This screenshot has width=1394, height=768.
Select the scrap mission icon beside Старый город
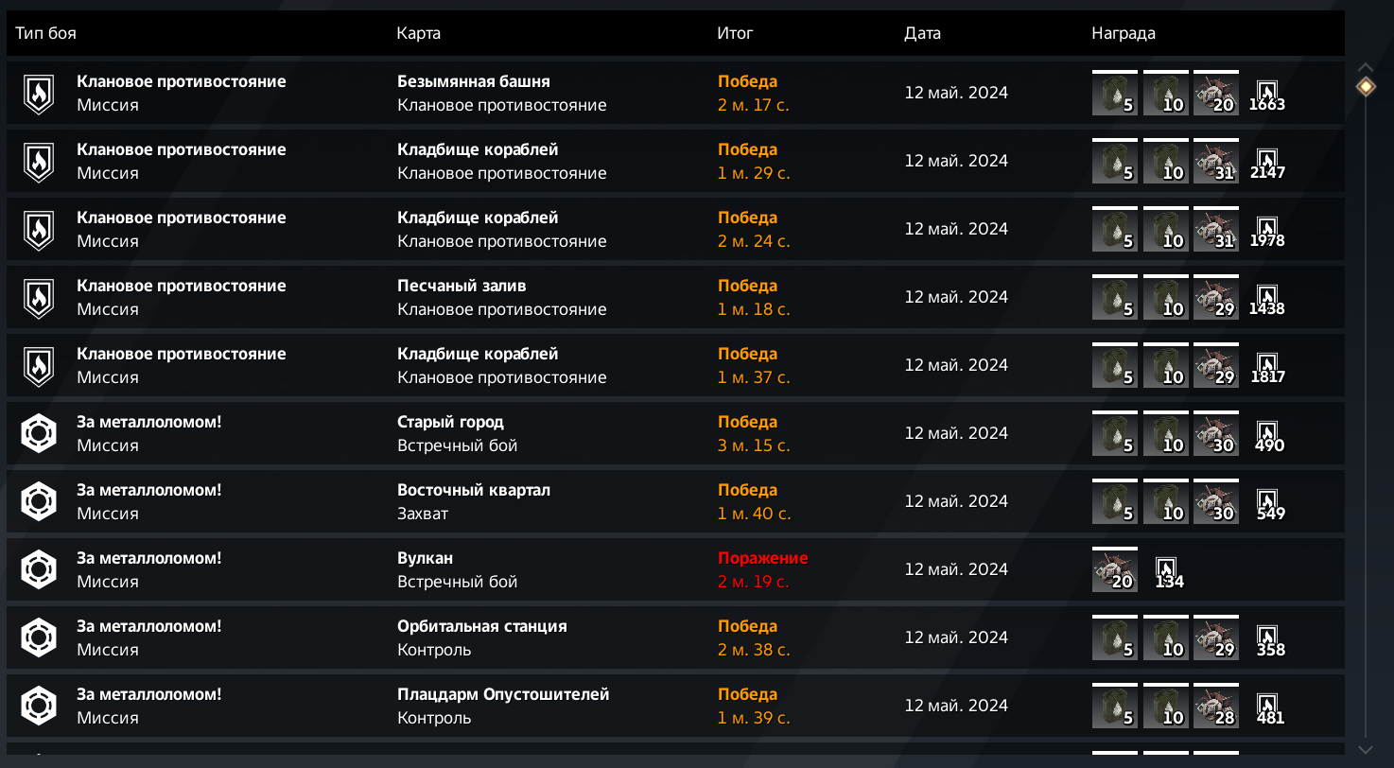click(x=39, y=434)
